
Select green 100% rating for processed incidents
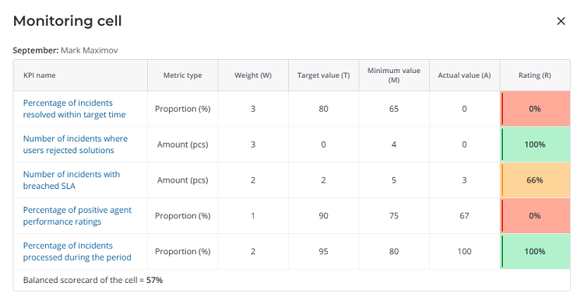coord(535,252)
